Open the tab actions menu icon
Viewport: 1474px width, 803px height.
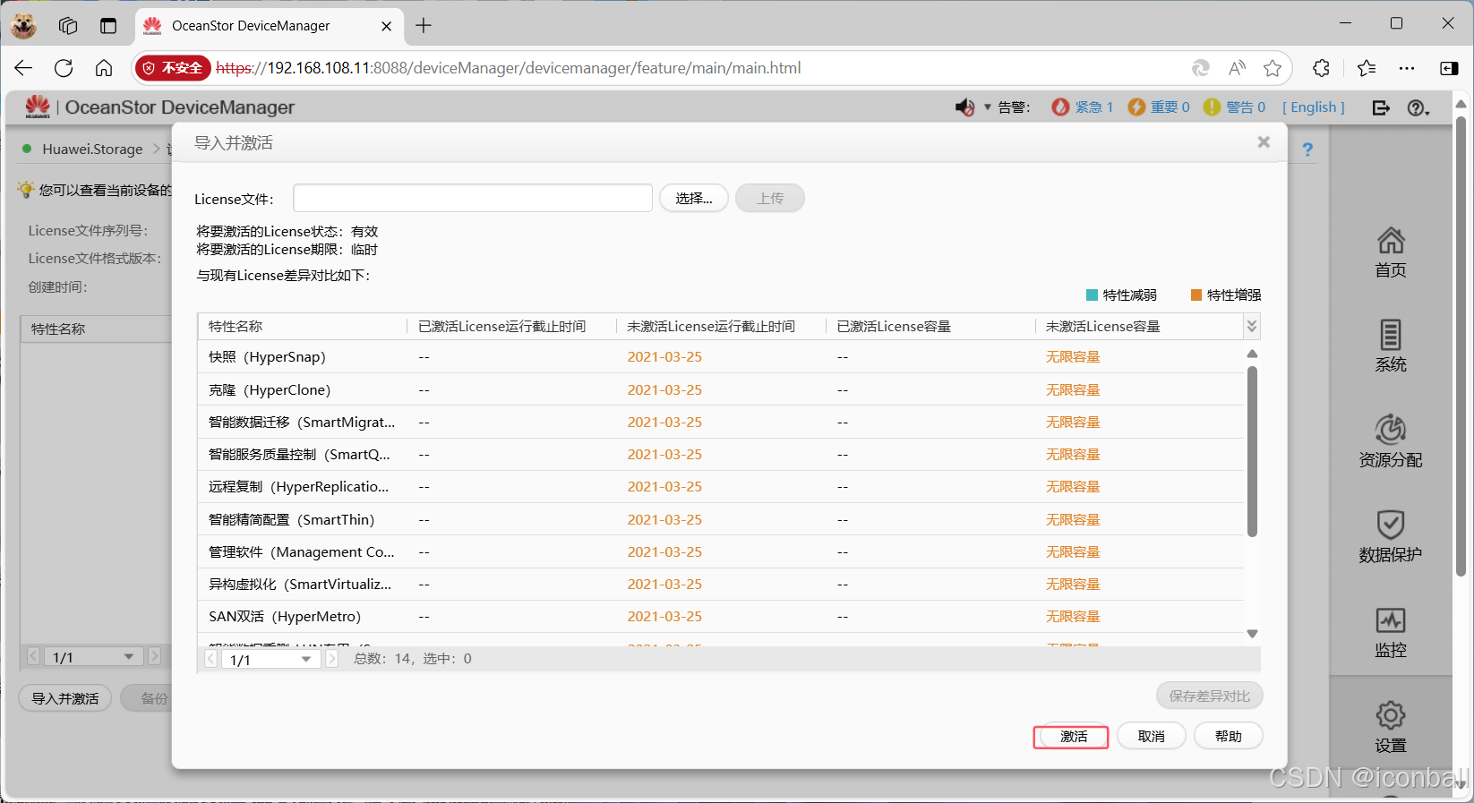click(108, 26)
